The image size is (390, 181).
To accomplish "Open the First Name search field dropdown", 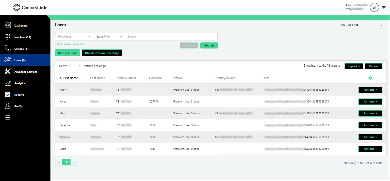I will [x=74, y=37].
